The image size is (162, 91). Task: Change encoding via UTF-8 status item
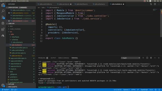point(133,90)
